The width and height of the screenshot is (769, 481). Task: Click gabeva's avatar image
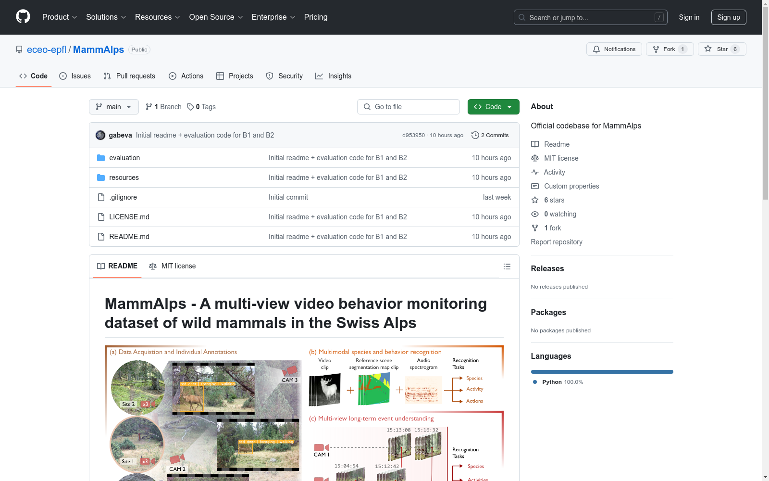tap(100, 135)
